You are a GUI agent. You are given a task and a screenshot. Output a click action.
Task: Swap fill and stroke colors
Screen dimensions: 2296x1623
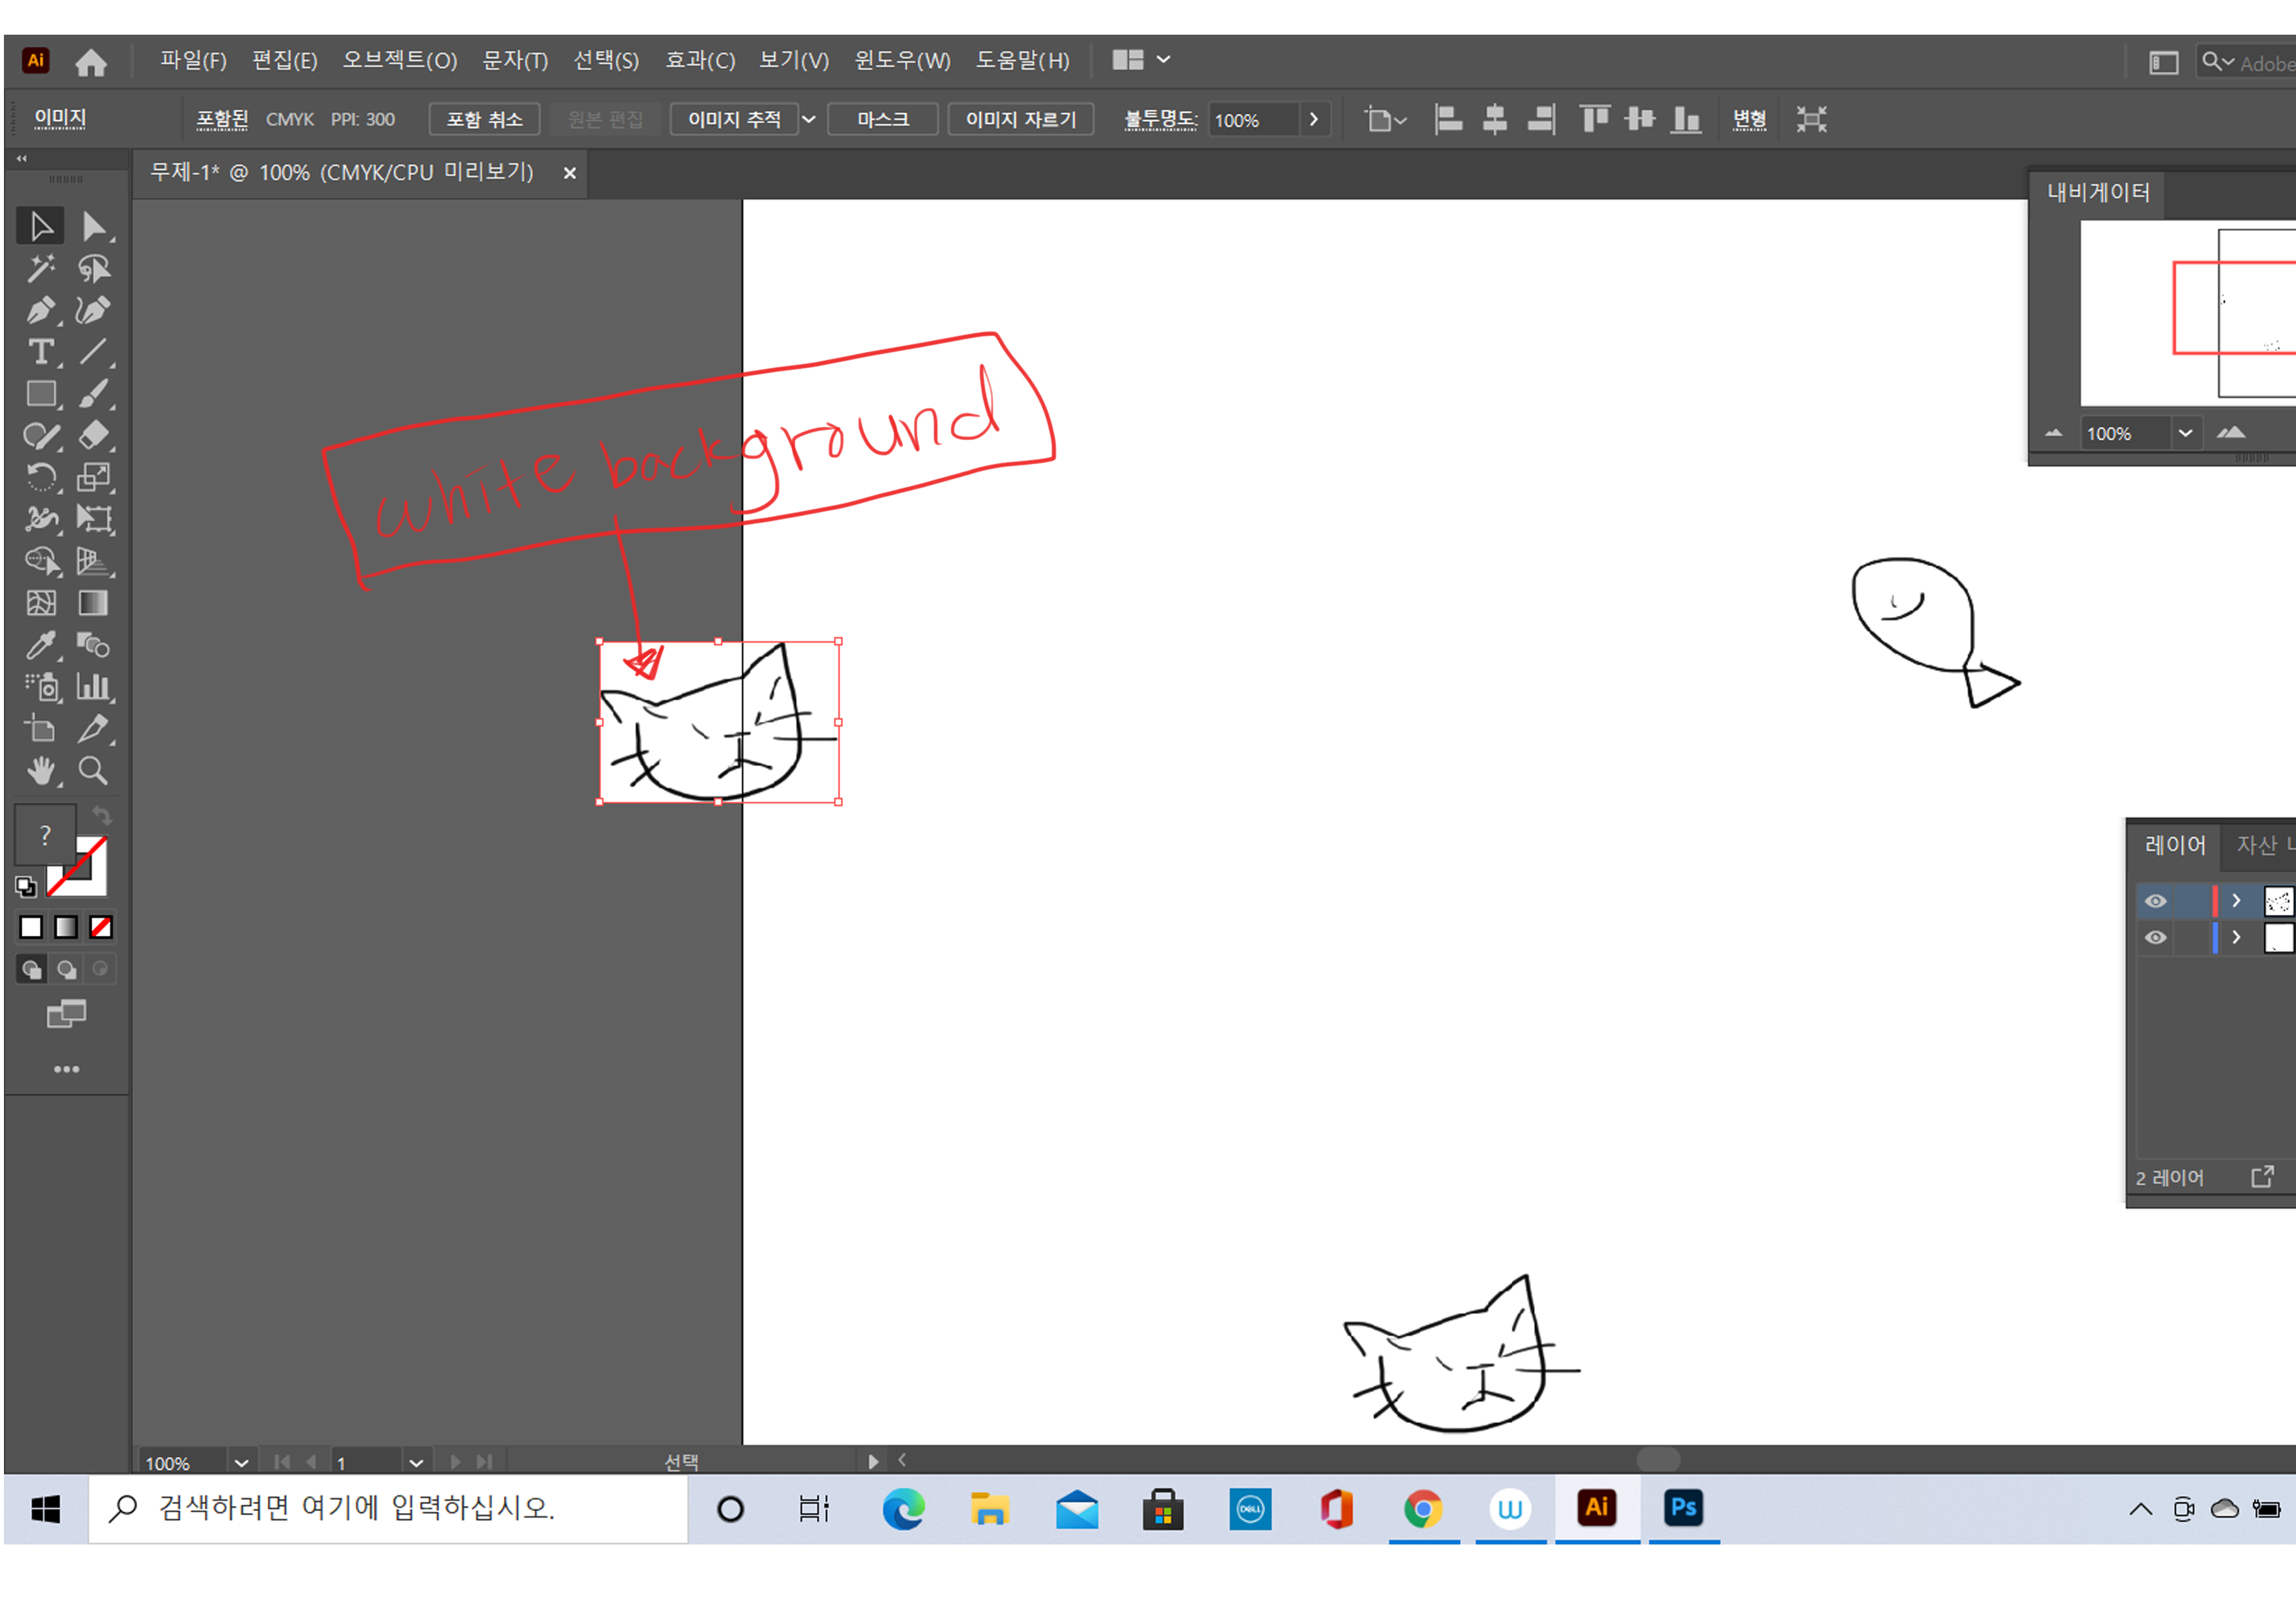(102, 815)
